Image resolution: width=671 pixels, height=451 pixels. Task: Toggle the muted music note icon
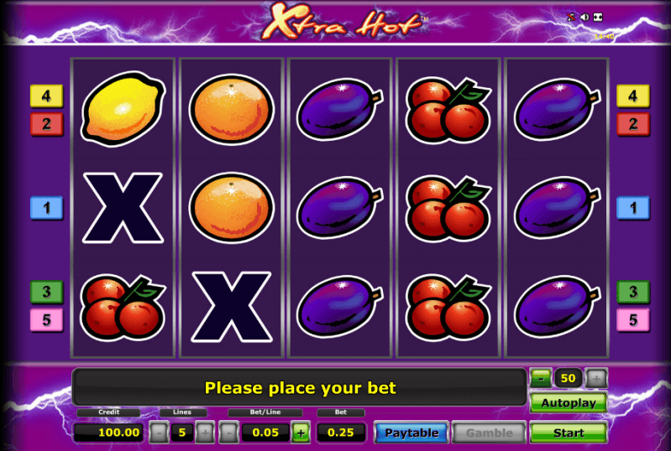coord(571,17)
